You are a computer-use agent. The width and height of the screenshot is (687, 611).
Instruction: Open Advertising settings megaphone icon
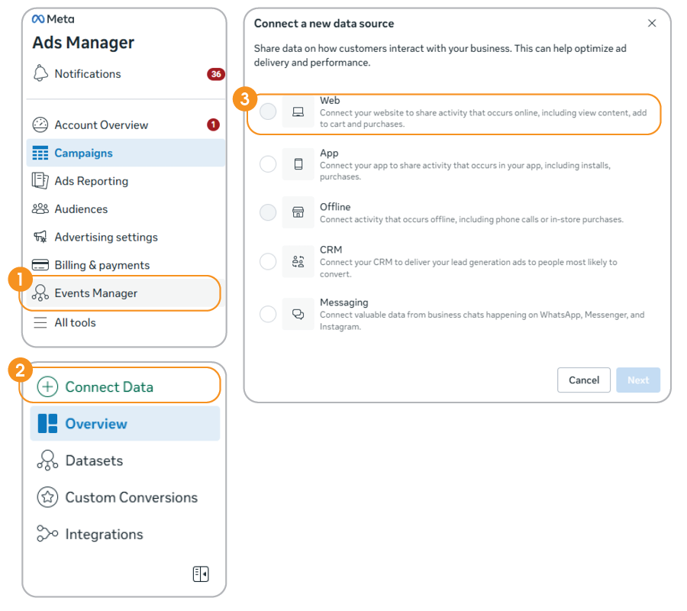point(40,238)
